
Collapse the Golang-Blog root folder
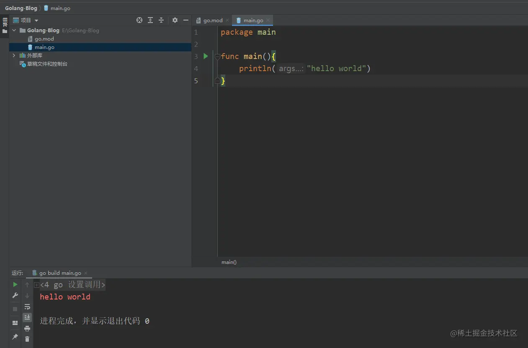point(14,31)
